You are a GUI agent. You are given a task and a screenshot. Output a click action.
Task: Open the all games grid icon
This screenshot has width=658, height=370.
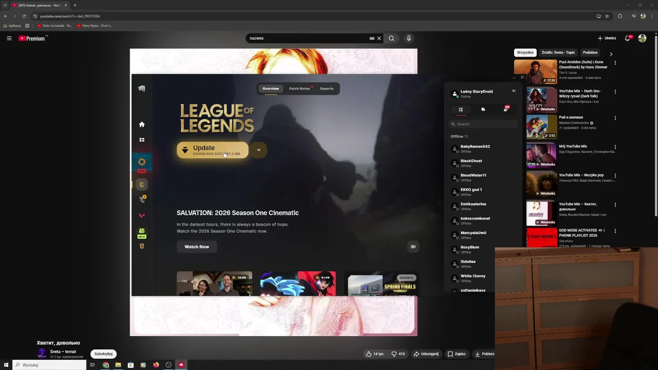point(142,140)
